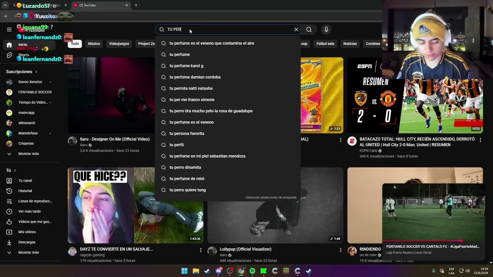Open Spotify from the taskbar
The width and height of the screenshot is (493, 277).
pos(252,271)
